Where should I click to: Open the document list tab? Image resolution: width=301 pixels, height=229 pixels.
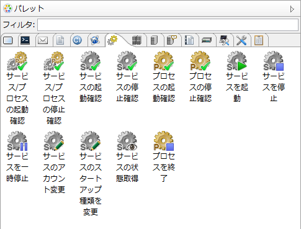click(x=189, y=40)
